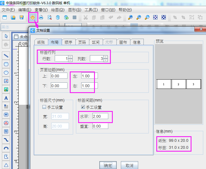
Task: Decrease 列数 with the down arrow
Action: click(105, 60)
